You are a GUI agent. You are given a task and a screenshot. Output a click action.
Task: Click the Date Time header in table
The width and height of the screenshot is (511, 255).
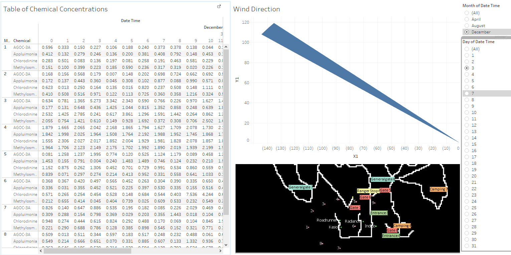[x=130, y=21]
